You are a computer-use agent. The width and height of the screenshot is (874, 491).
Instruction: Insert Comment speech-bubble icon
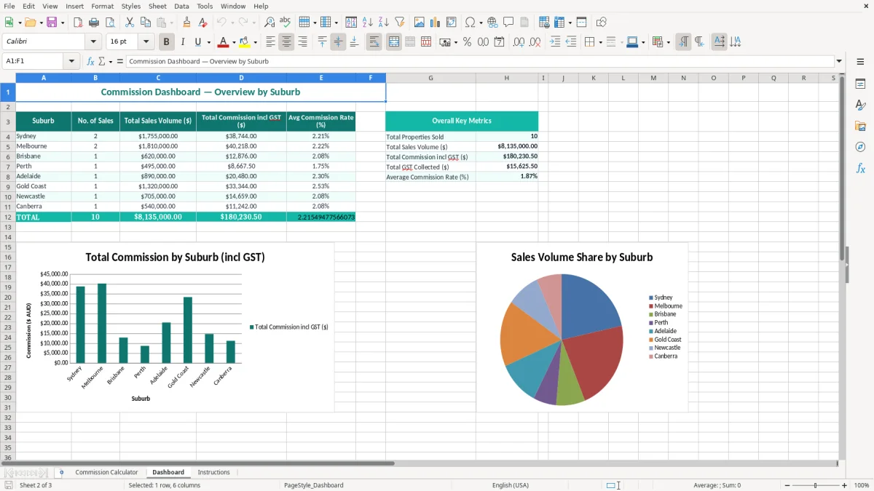(508, 23)
